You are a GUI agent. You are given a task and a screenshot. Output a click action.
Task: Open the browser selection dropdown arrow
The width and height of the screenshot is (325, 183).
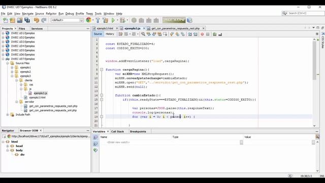click(x=93, y=20)
